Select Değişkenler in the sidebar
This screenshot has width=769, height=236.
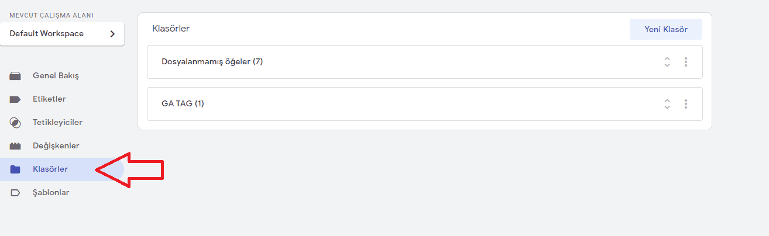[56, 146]
